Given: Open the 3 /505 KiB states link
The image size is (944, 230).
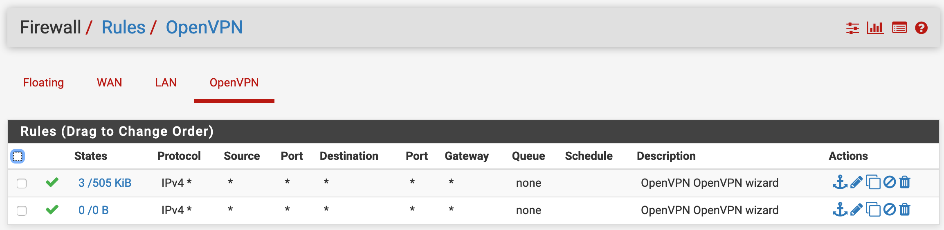Looking at the screenshot, I should (x=105, y=183).
